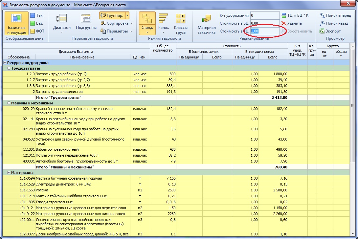
Task: Export the statement via Экспорт
Action: (330, 31)
